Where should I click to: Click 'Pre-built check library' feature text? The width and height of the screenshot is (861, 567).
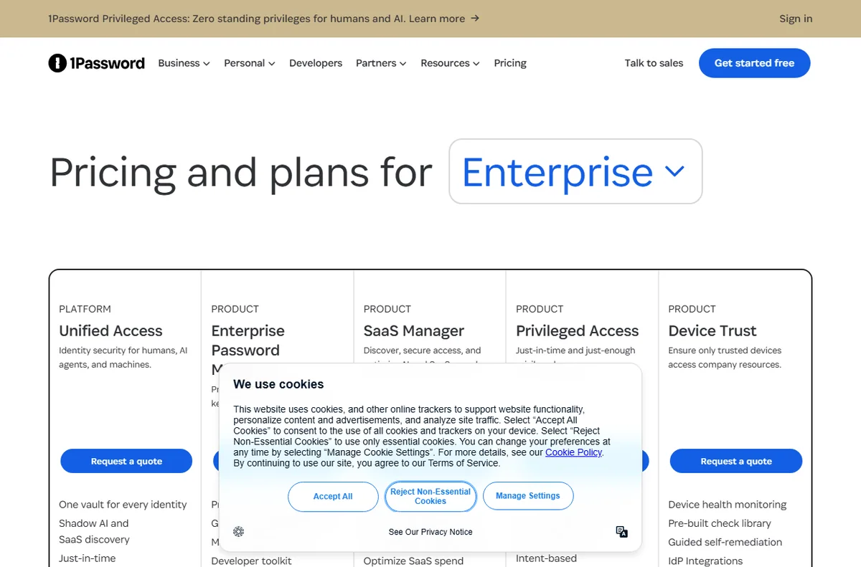(x=720, y=523)
